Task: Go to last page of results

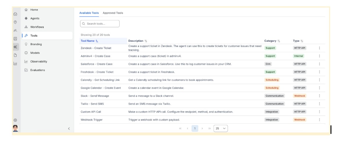Action: [x=209, y=129]
